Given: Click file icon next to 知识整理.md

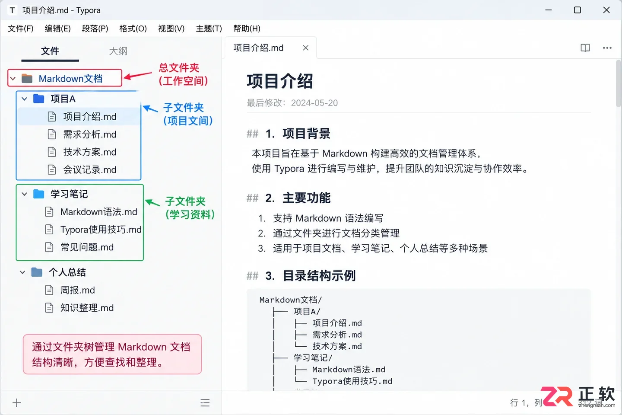Looking at the screenshot, I should 50,308.
